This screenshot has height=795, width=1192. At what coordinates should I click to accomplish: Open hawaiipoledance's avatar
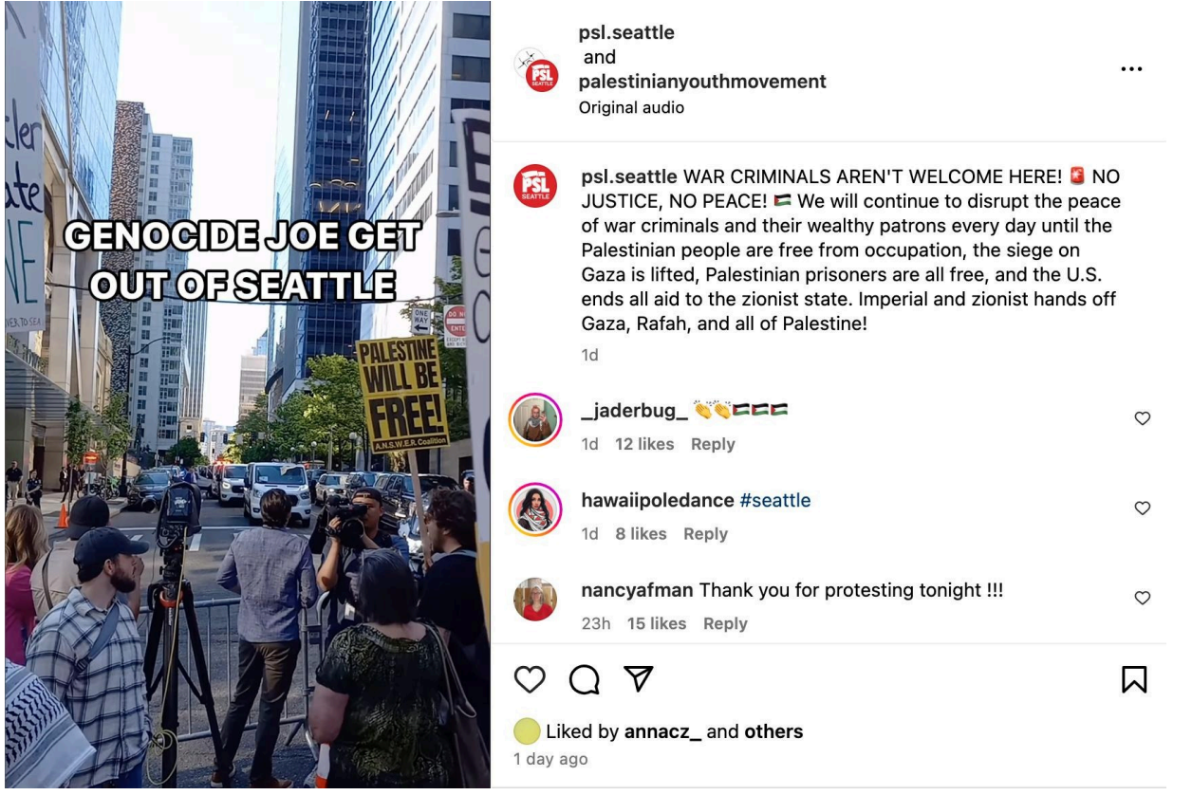tap(535, 509)
